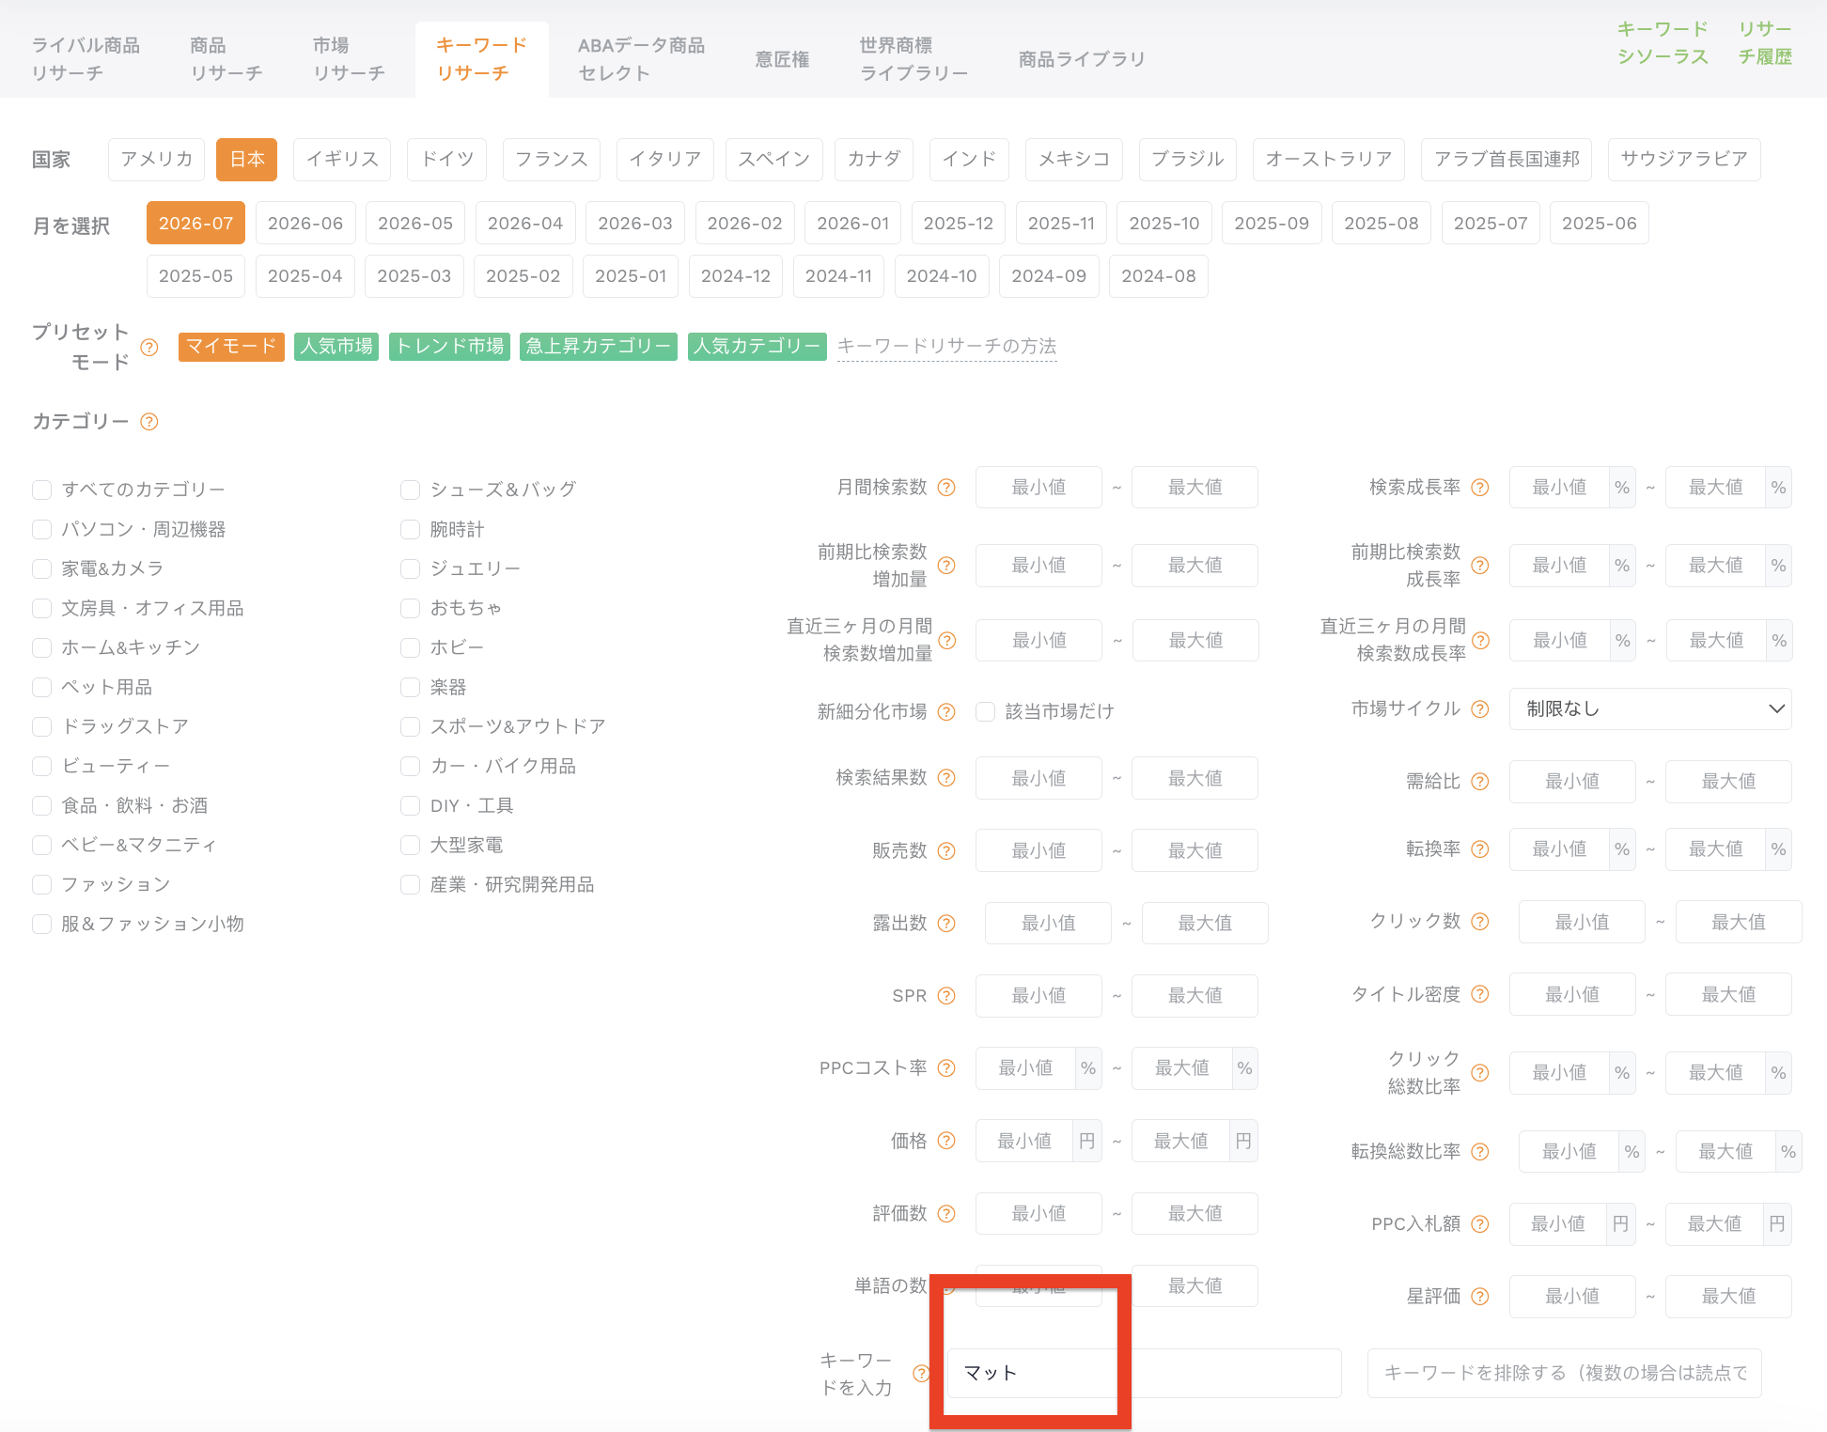Apply the マイモード preset
The image size is (1827, 1432).
[231, 347]
